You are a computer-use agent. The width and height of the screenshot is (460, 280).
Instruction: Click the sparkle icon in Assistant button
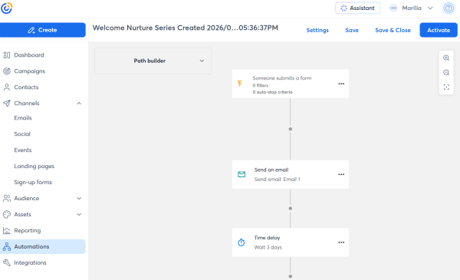(343, 8)
